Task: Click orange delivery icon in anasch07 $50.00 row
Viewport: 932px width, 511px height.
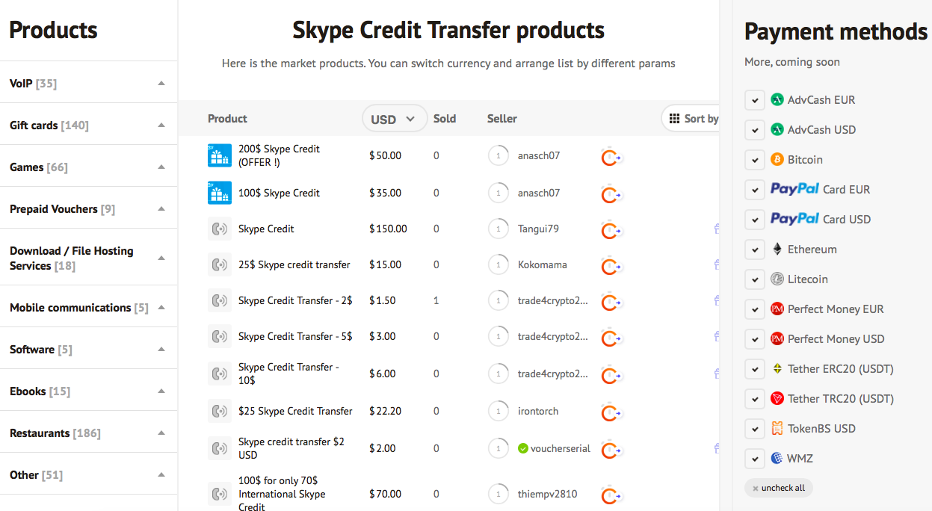Action: click(x=612, y=156)
